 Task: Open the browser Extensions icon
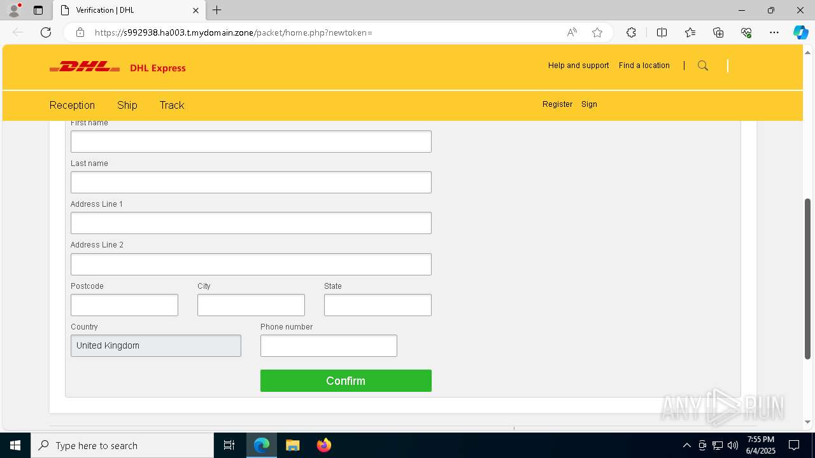point(631,32)
